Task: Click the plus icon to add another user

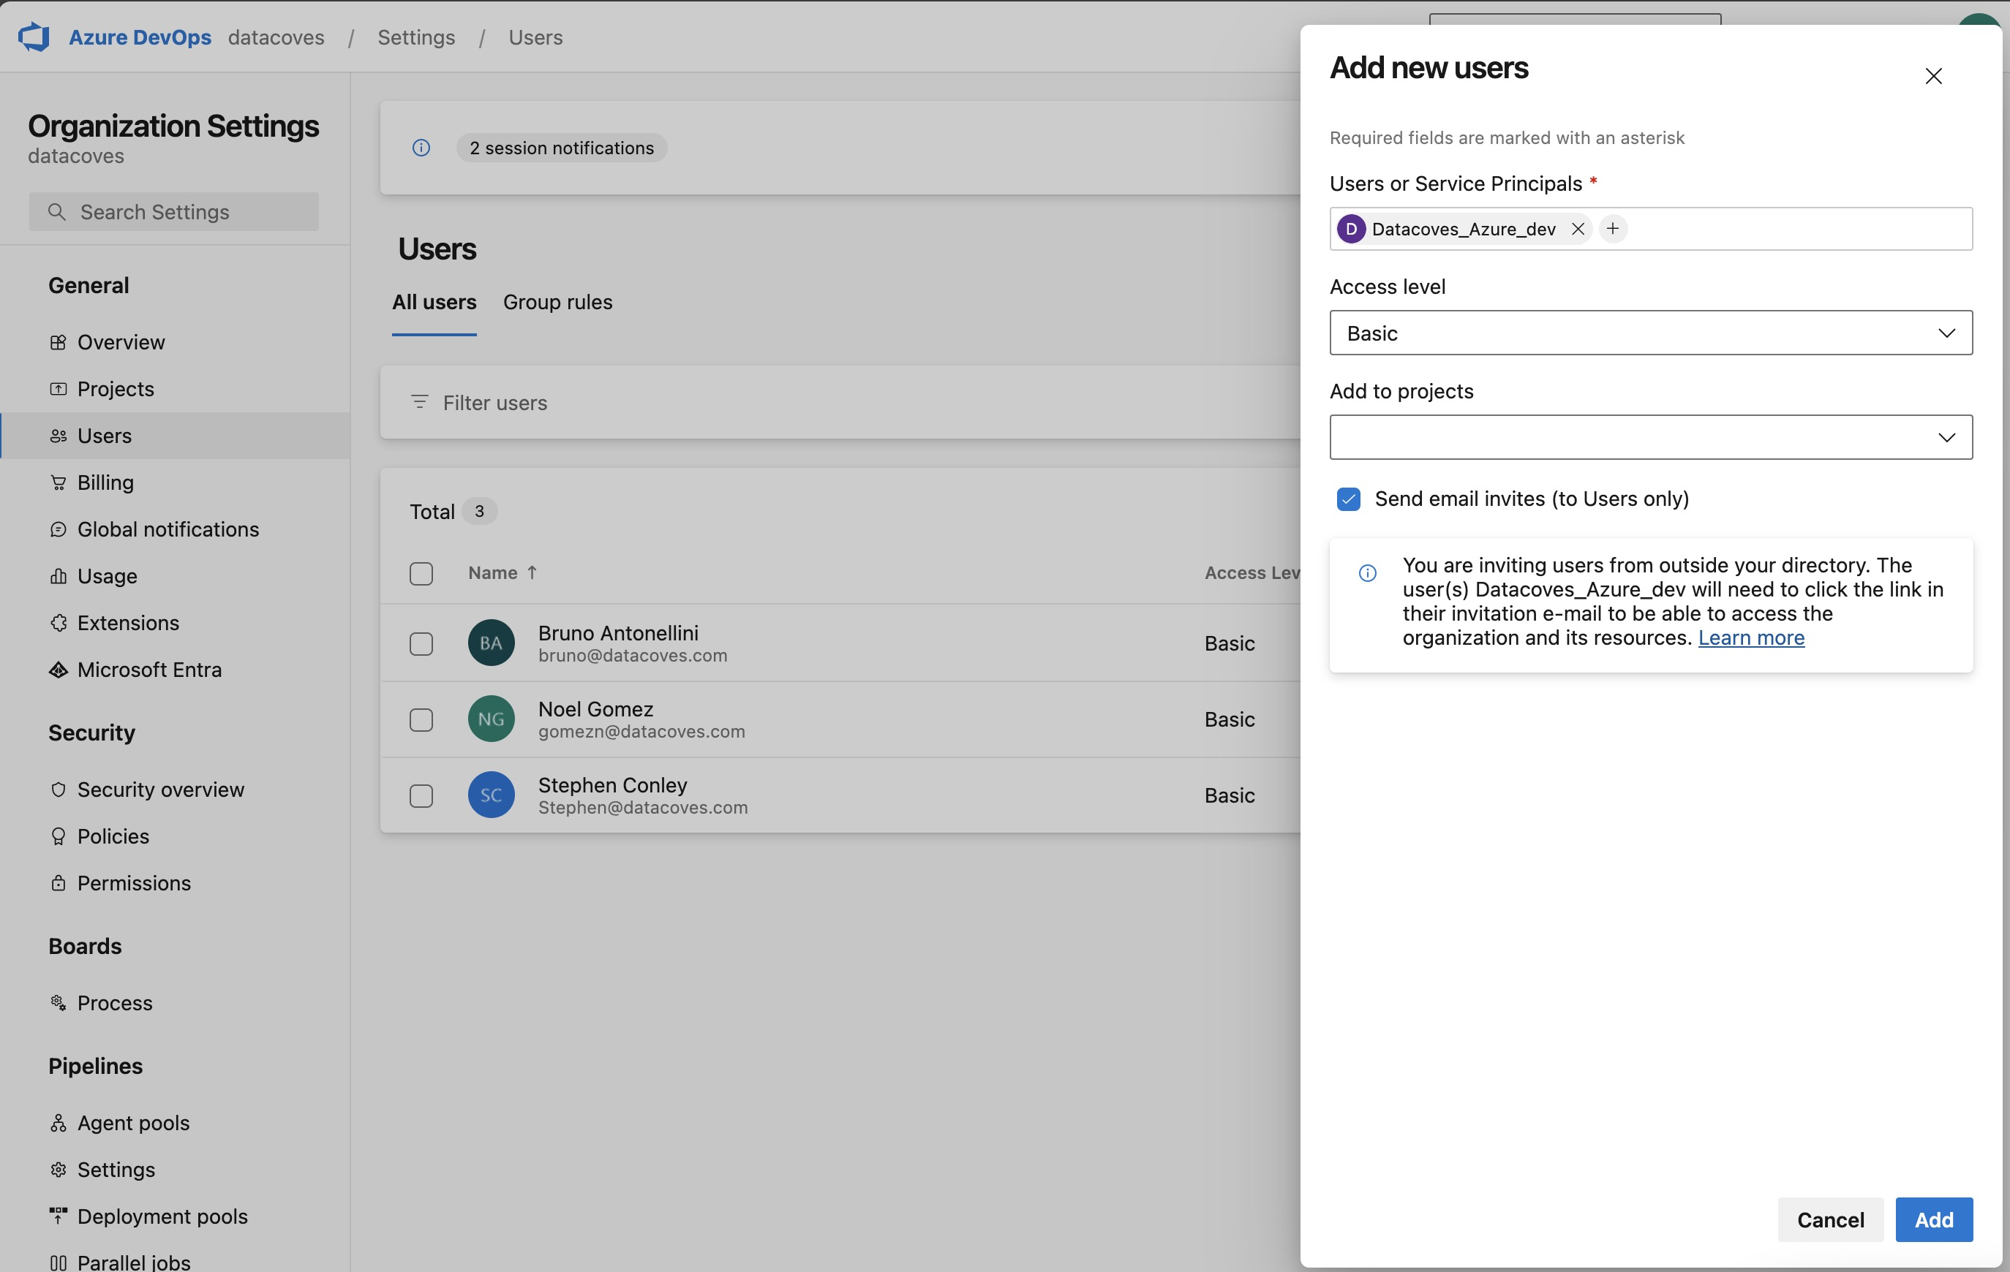Action: (x=1613, y=229)
